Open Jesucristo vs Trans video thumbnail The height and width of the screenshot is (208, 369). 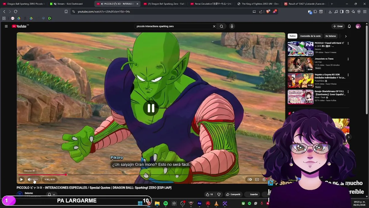tap(300, 64)
